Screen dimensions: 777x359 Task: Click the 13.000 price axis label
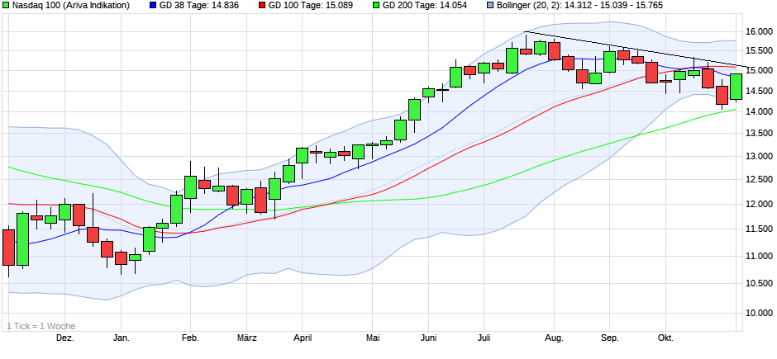(760, 156)
